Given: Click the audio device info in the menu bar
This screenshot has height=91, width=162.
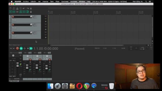Looking at the screenshot, I should 110,2.
